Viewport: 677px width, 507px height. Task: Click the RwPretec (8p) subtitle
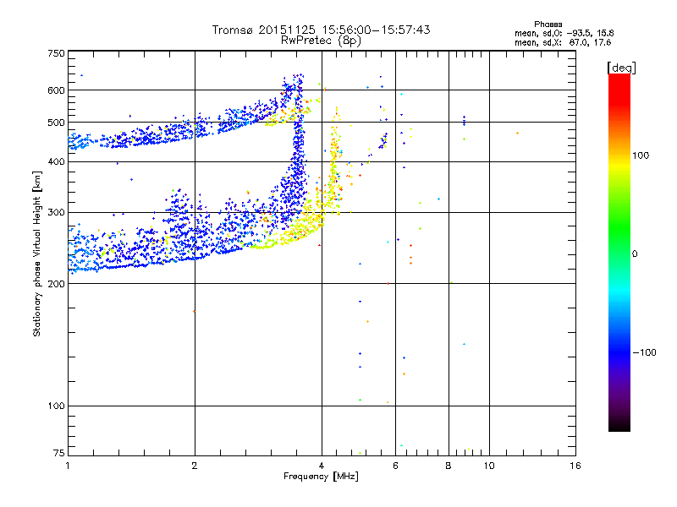click(x=321, y=41)
